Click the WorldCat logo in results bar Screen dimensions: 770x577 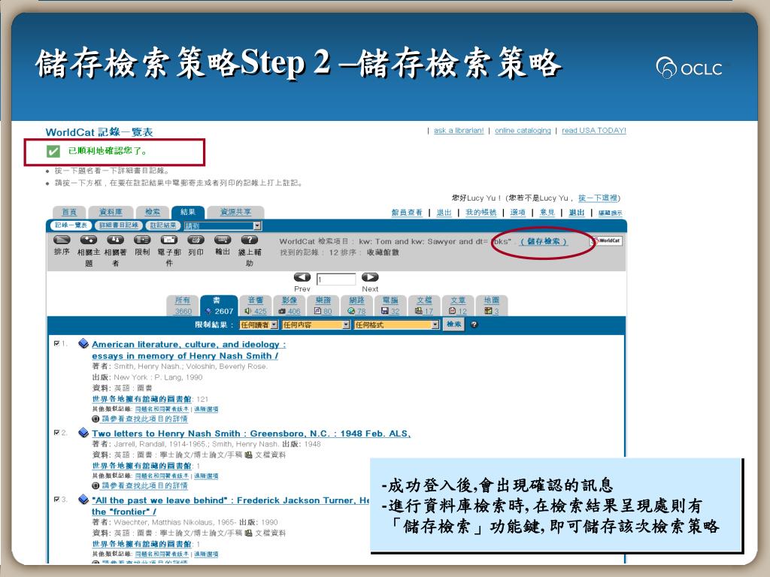tap(607, 241)
